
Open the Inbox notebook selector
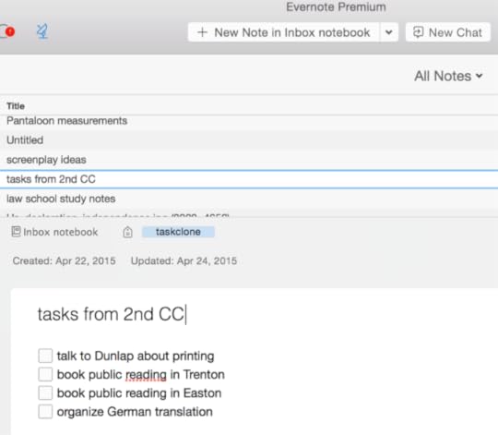tap(54, 232)
